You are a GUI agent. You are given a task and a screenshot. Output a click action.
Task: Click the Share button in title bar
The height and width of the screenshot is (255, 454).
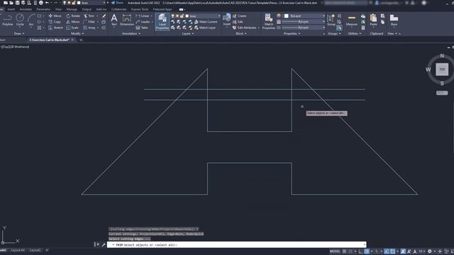(x=117, y=3)
